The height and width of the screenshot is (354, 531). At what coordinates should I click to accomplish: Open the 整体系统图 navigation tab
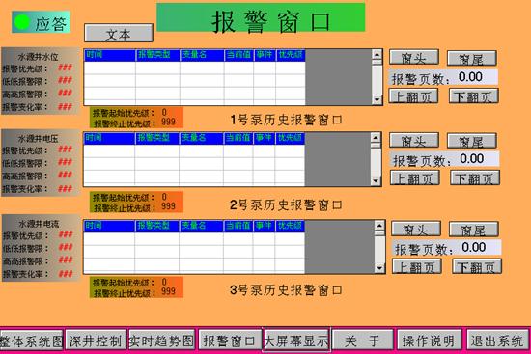32,340
